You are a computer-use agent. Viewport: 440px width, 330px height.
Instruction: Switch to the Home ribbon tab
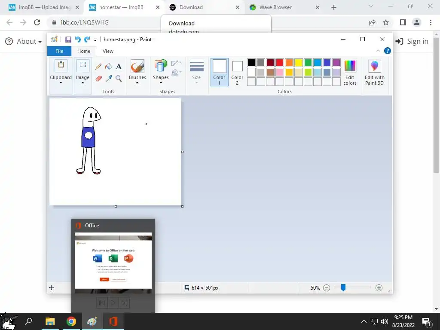[84, 51]
